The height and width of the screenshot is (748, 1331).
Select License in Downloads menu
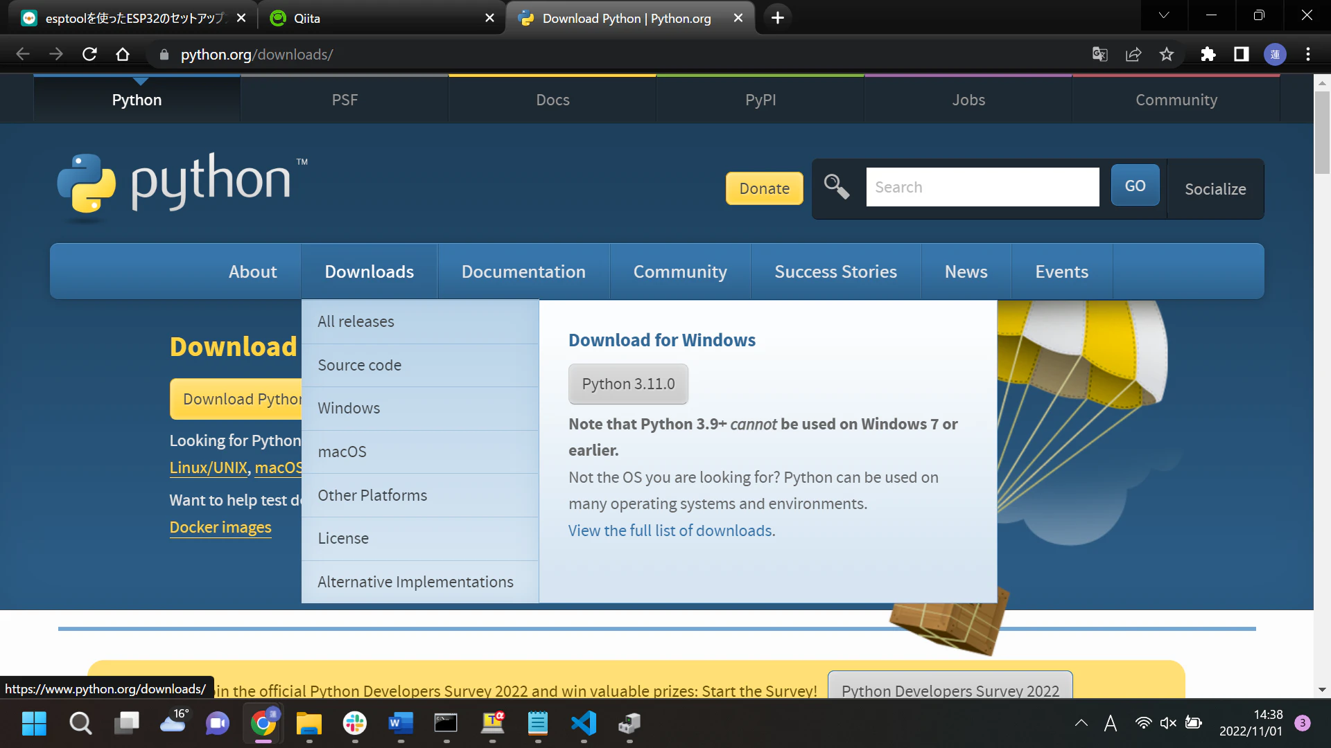click(x=420, y=538)
